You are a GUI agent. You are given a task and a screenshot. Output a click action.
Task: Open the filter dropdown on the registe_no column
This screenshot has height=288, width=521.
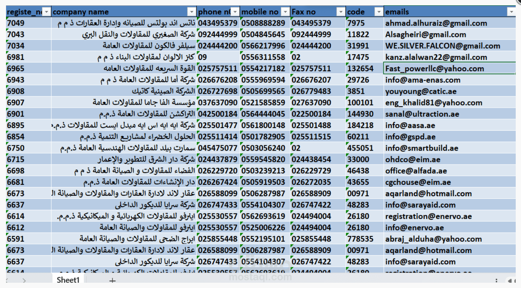click(x=47, y=11)
